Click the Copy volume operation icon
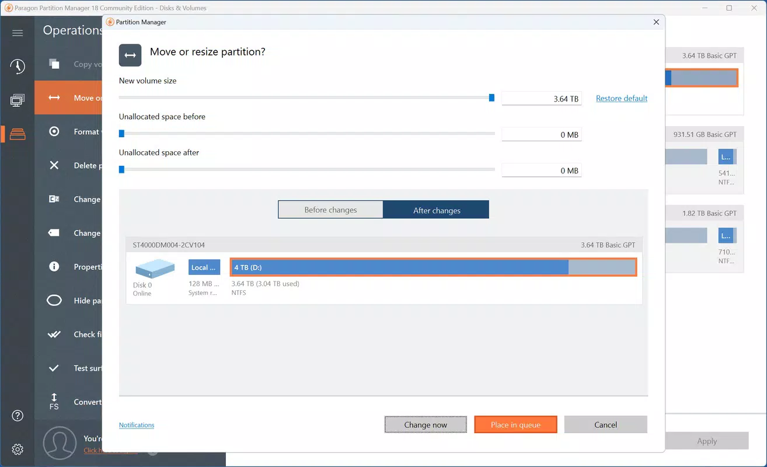Screen dimensions: 767x467 click(x=54, y=64)
